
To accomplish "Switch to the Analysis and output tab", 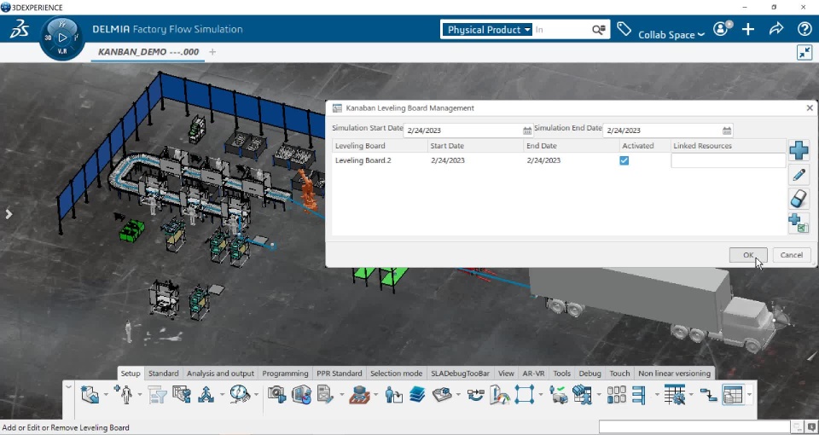I will pos(220,374).
